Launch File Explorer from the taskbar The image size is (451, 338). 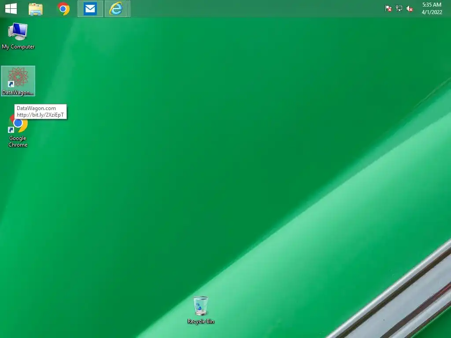point(36,9)
